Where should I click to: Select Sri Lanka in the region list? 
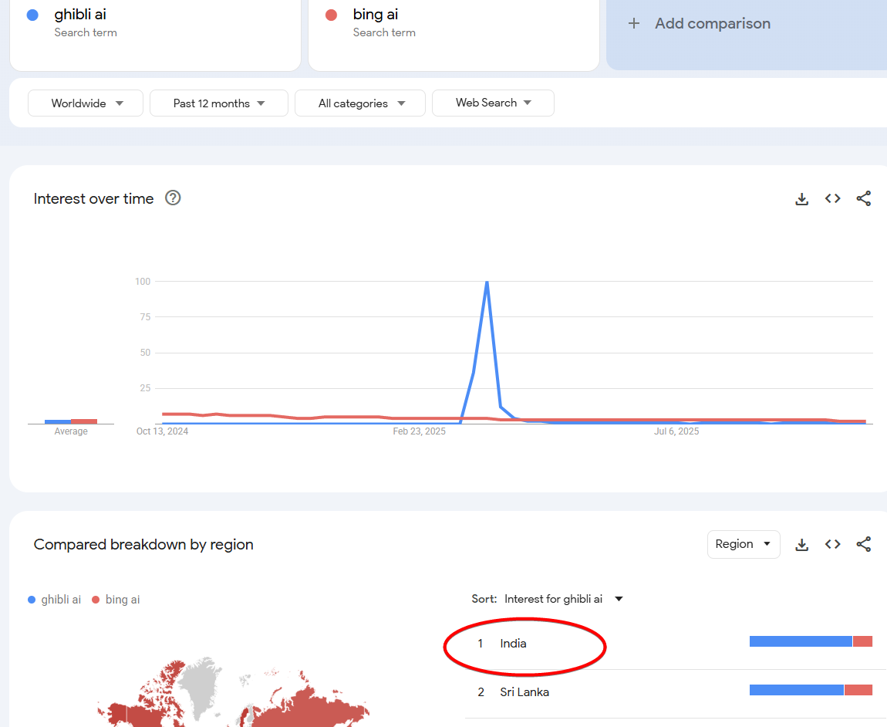(x=524, y=692)
